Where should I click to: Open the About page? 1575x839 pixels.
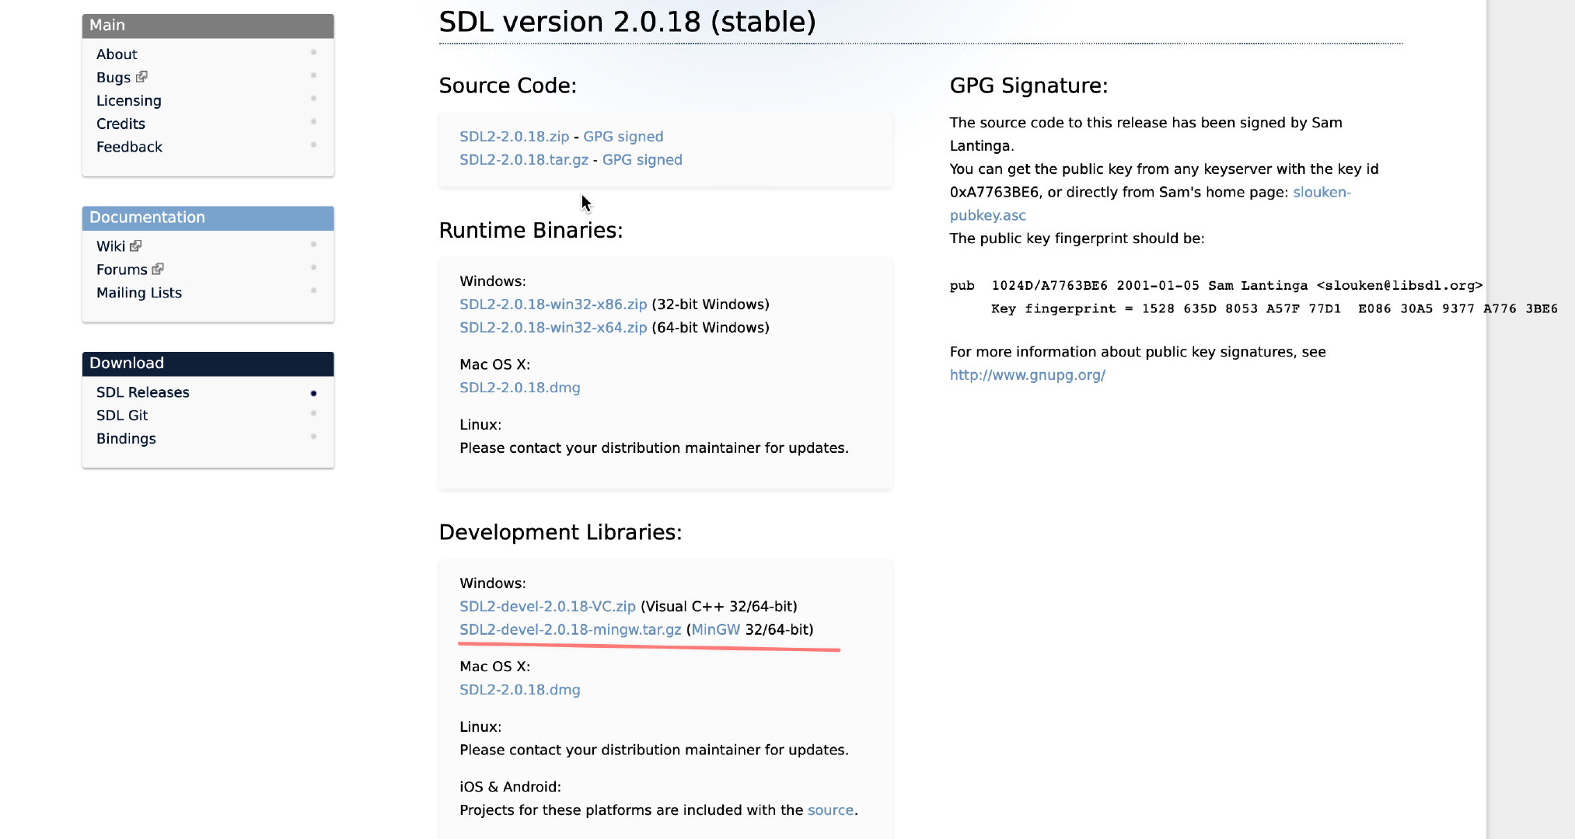click(x=117, y=54)
